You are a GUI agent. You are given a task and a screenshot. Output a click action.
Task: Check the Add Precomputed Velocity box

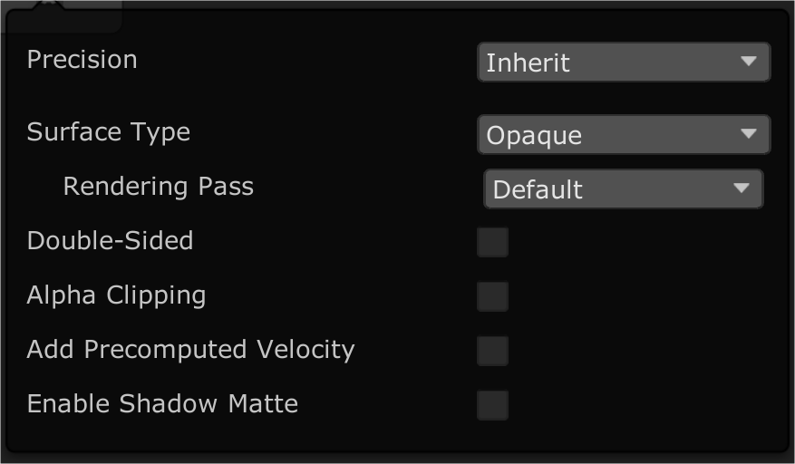coord(493,351)
